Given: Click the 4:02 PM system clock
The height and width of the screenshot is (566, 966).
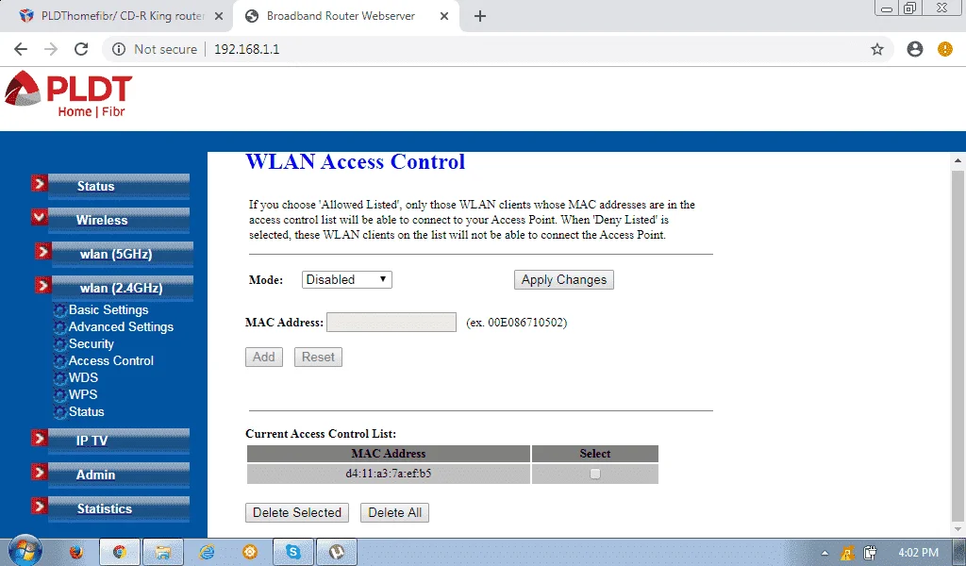Looking at the screenshot, I should (918, 553).
